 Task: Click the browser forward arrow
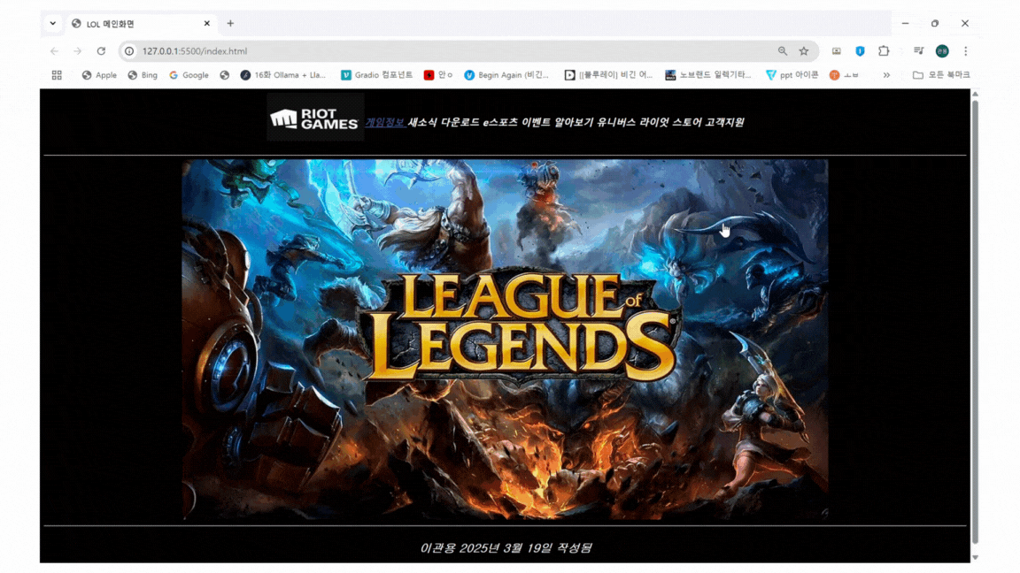[x=77, y=50]
